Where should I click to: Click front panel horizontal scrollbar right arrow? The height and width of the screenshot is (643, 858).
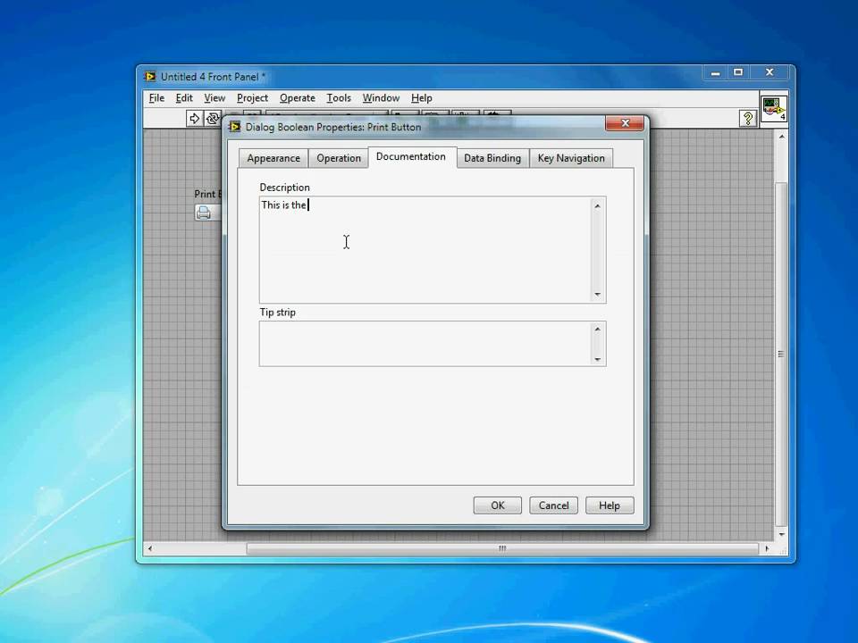[767, 548]
